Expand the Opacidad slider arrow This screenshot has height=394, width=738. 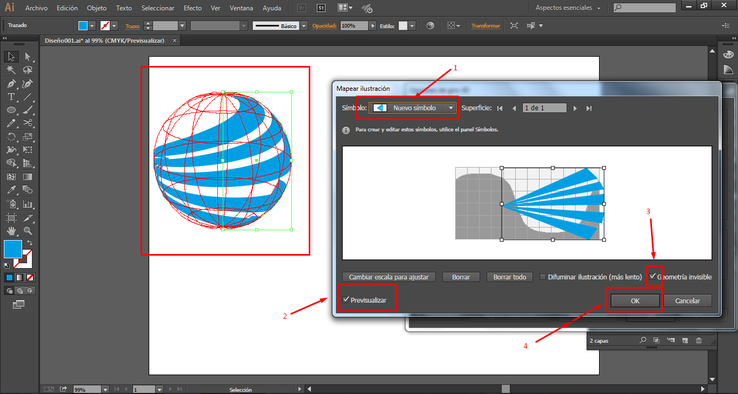coord(373,25)
